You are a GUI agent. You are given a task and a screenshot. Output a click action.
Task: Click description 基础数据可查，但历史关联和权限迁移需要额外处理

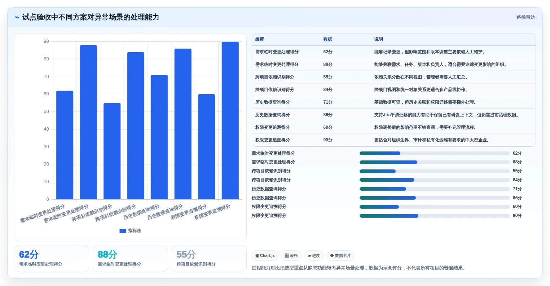pyautogui.click(x=426, y=102)
